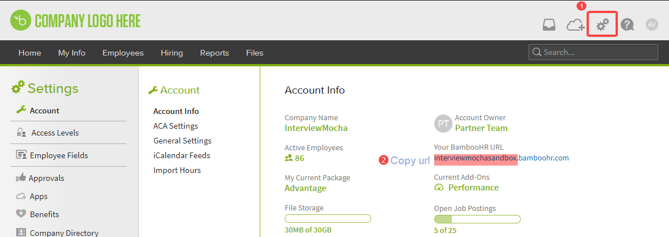Open the inbox tray icon

[549, 25]
